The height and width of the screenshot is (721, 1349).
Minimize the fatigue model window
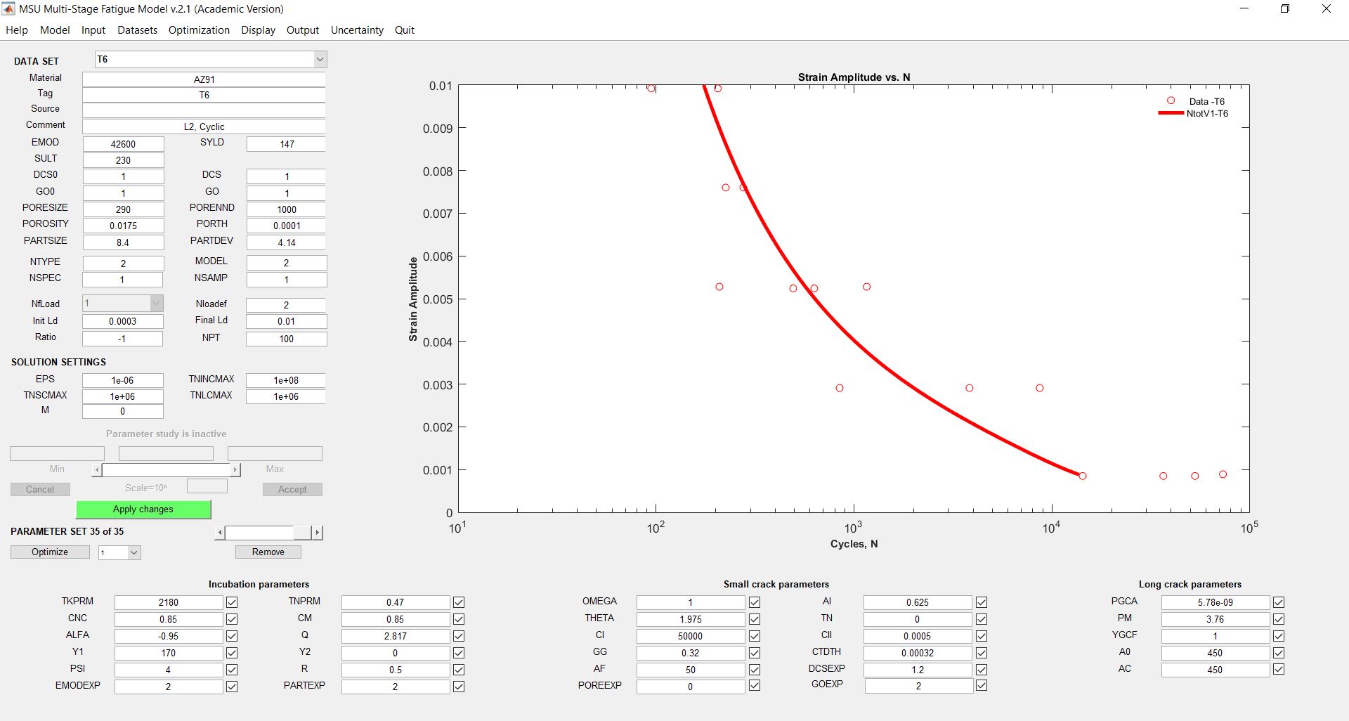(x=1244, y=9)
